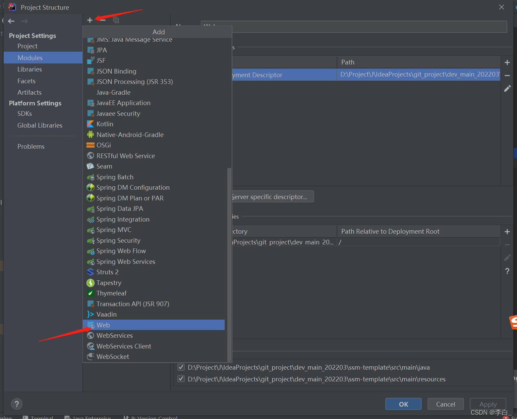Close the Project Structure dialog
This screenshot has width=517, height=419.
click(501, 7)
